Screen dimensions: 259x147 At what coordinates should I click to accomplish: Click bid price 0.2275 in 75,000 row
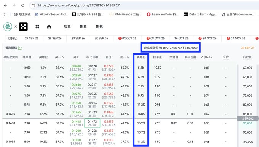point(76,94)
